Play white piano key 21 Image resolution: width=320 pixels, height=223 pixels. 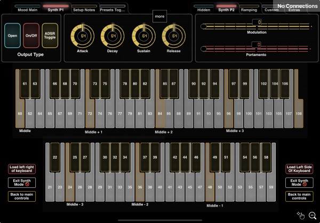click(50, 187)
